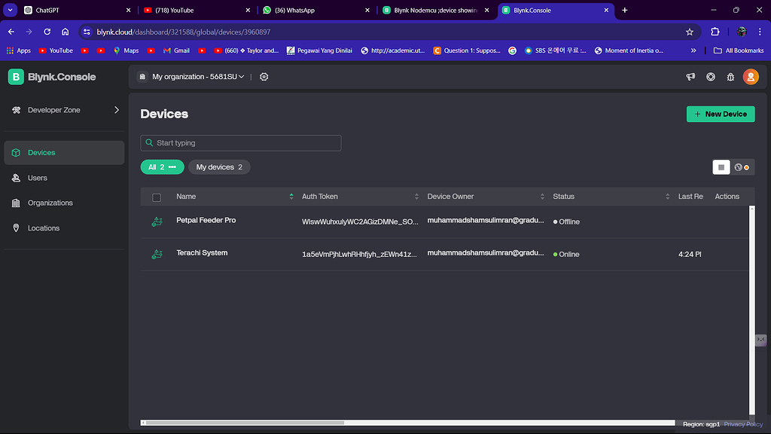Click the support lifebuoy icon

tap(710, 77)
